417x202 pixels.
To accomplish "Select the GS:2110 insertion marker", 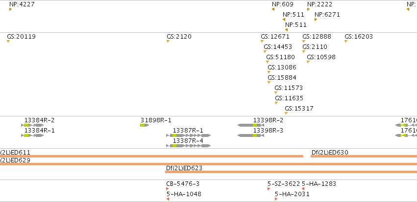I will [304, 51].
